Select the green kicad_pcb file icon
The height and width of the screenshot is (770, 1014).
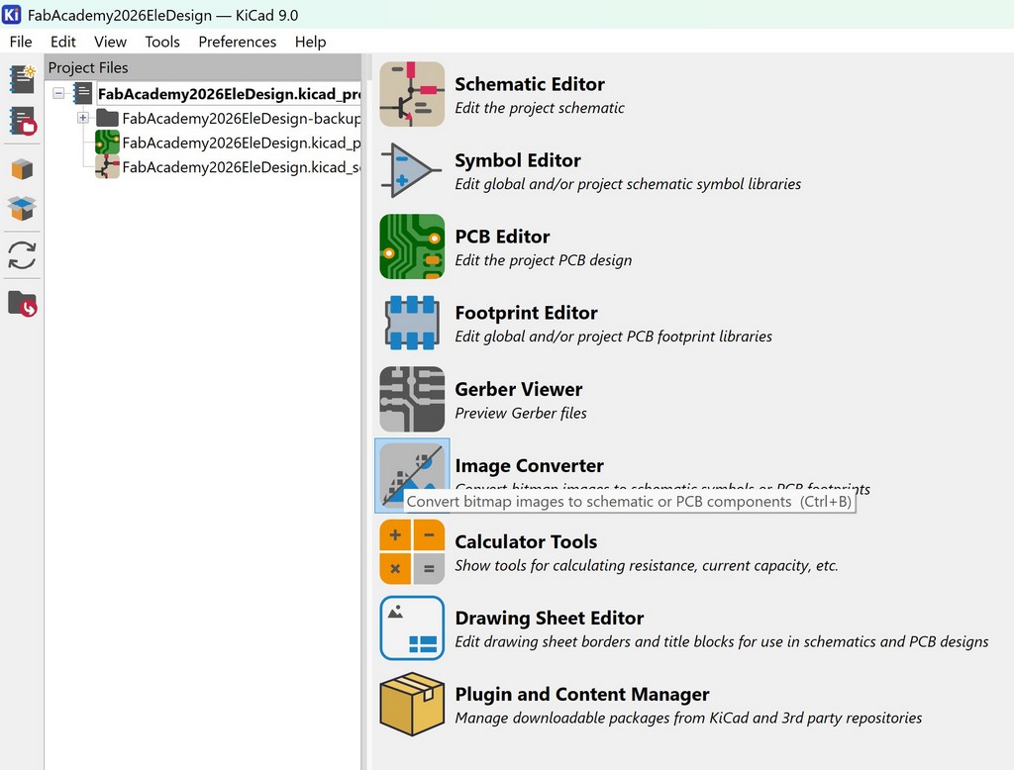click(107, 143)
